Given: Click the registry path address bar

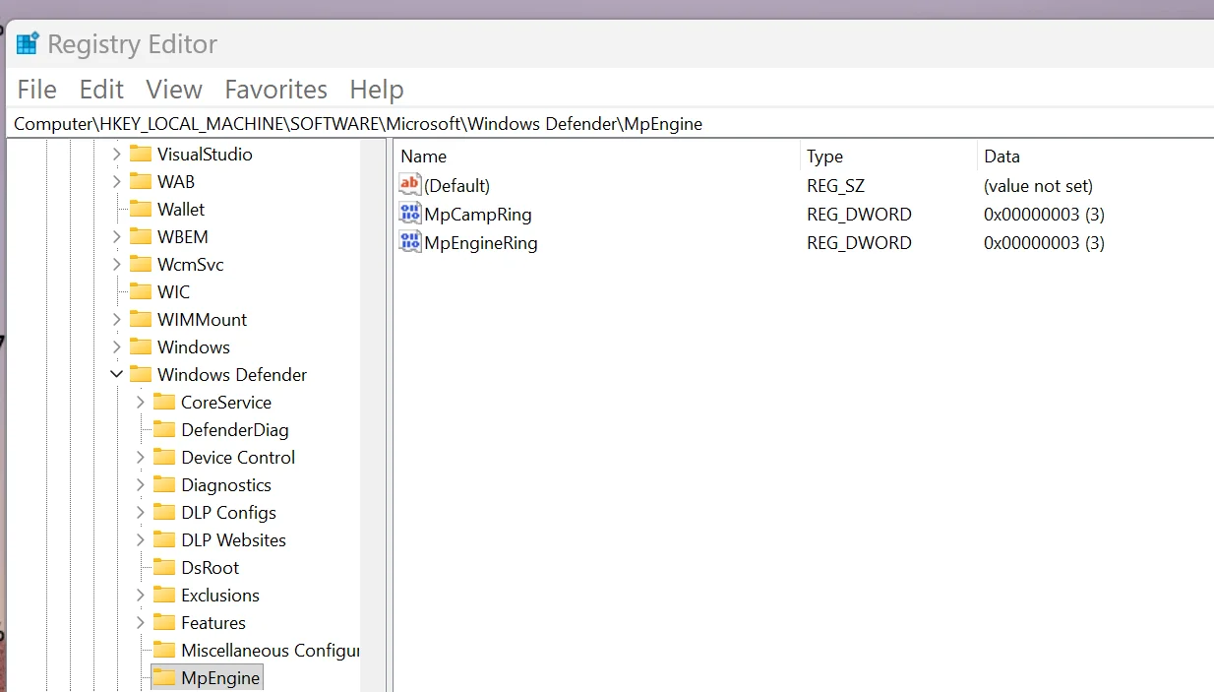Looking at the screenshot, I should [x=610, y=124].
